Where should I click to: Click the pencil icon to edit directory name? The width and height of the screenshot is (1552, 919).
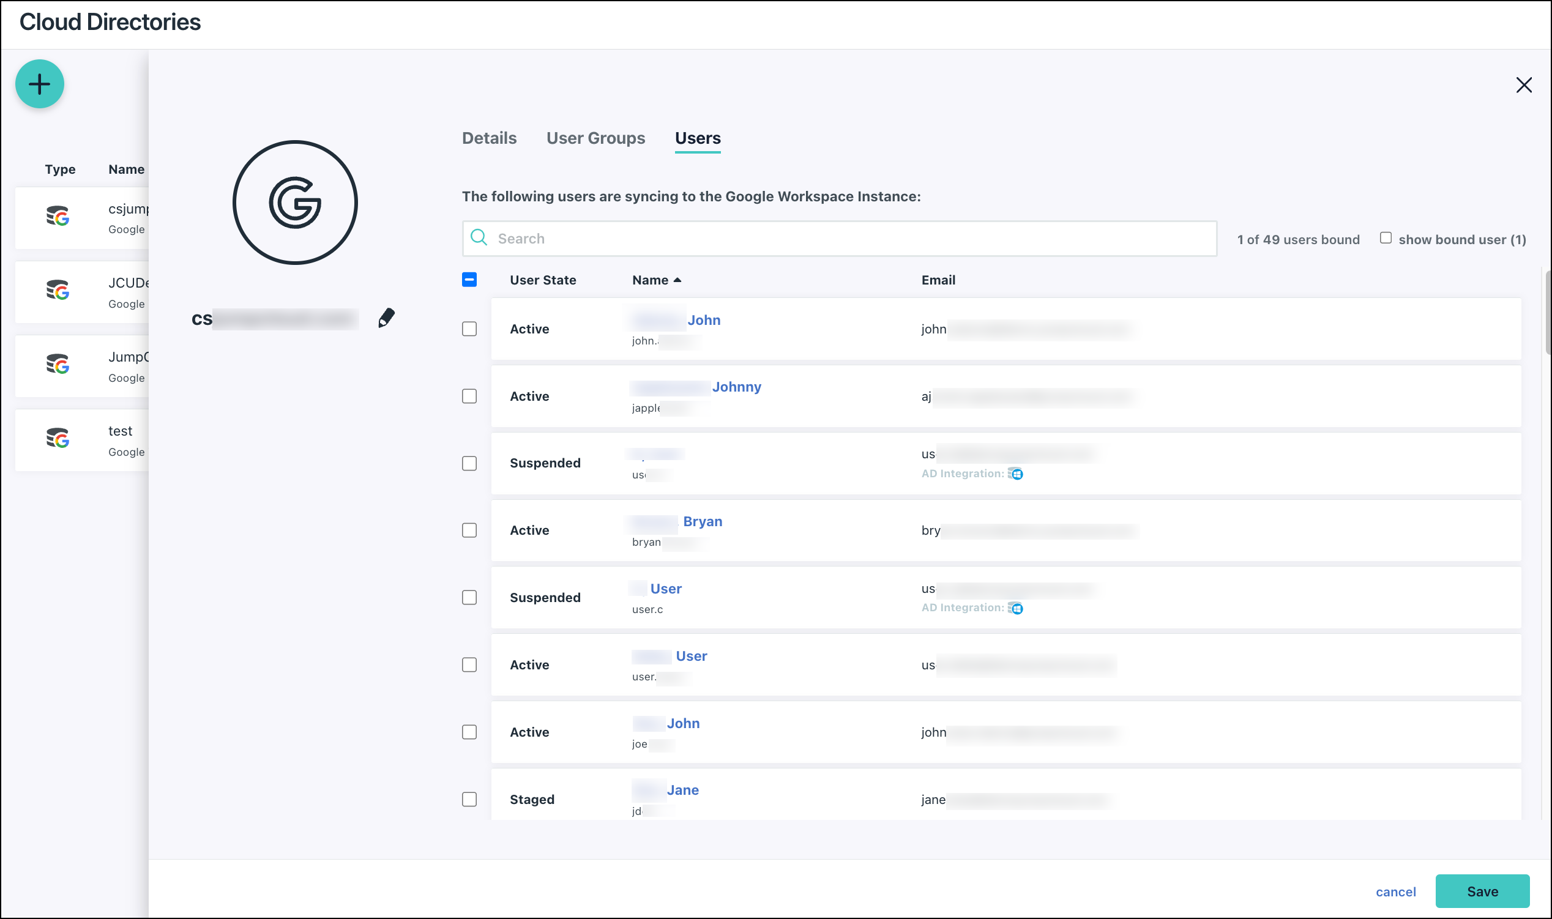(x=386, y=317)
